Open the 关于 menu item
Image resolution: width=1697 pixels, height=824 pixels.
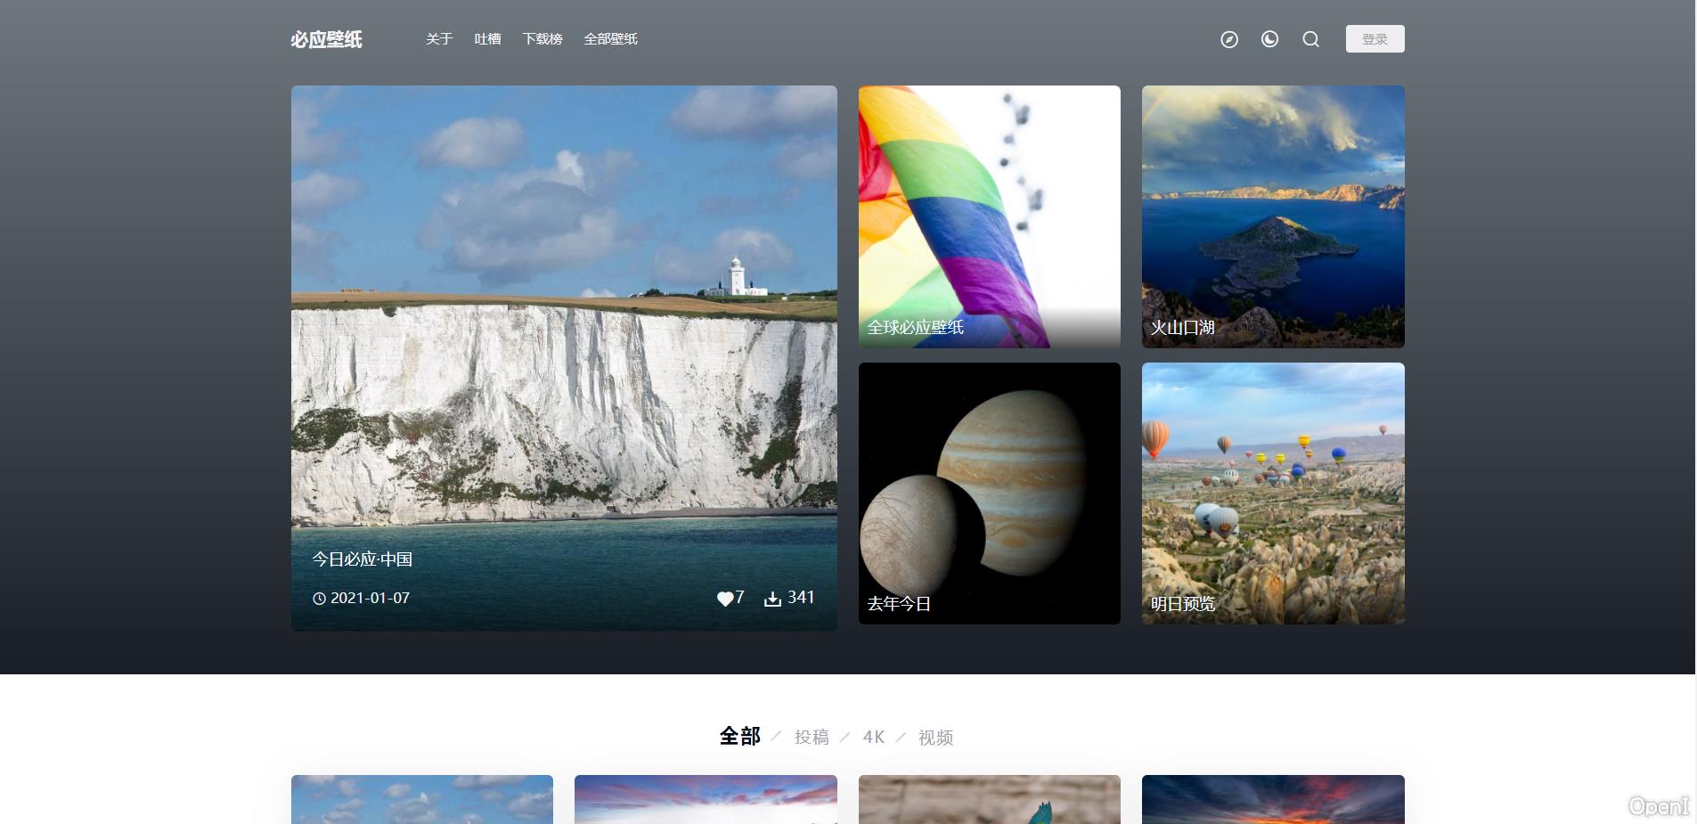click(439, 39)
